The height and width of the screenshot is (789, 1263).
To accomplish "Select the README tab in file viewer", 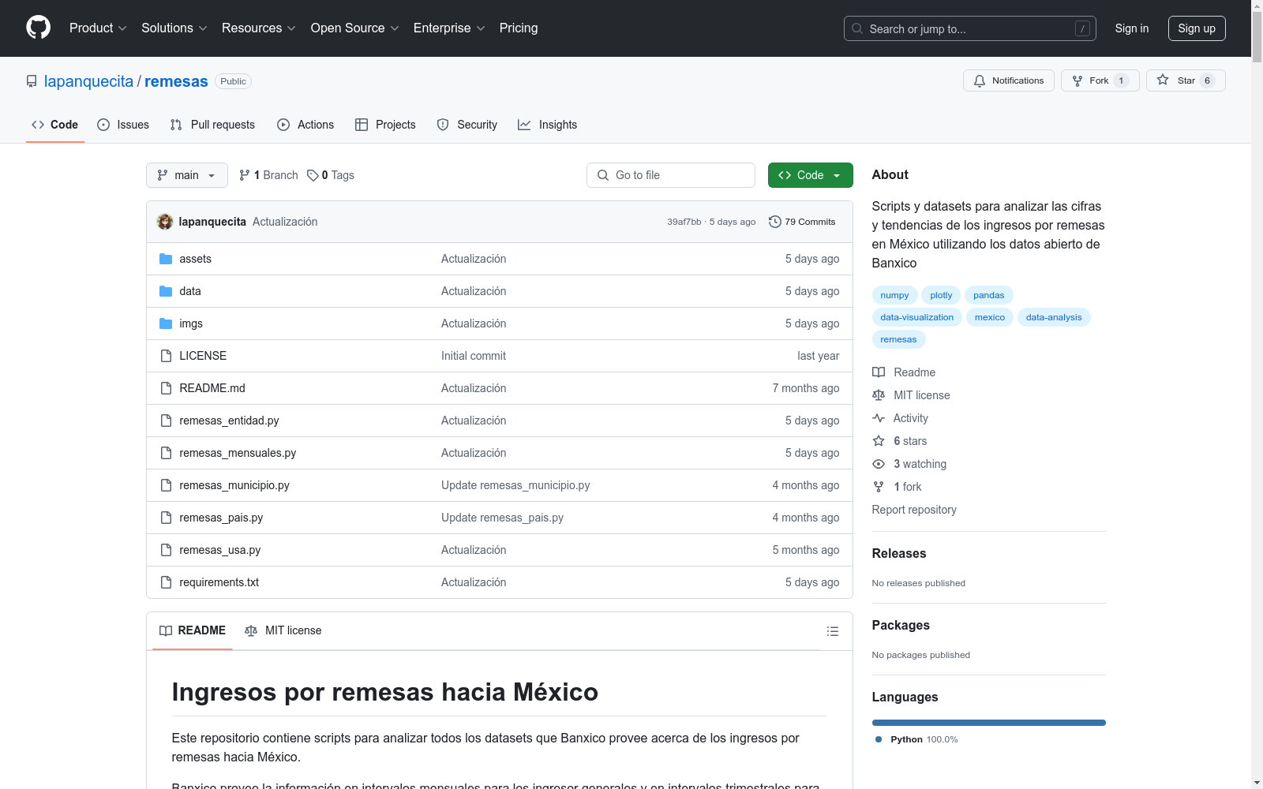I will (193, 630).
